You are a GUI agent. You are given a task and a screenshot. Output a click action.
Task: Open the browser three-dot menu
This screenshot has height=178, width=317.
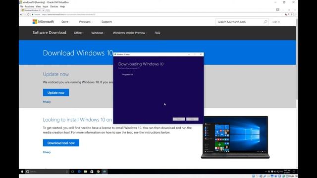tap(296, 14)
